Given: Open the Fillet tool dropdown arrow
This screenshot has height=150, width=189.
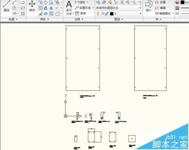Looking at the screenshot, I should tap(61, 14).
